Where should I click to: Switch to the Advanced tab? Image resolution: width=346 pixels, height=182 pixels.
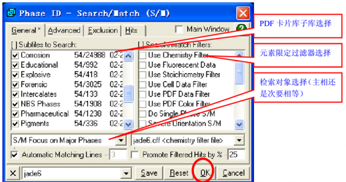pos(64,31)
